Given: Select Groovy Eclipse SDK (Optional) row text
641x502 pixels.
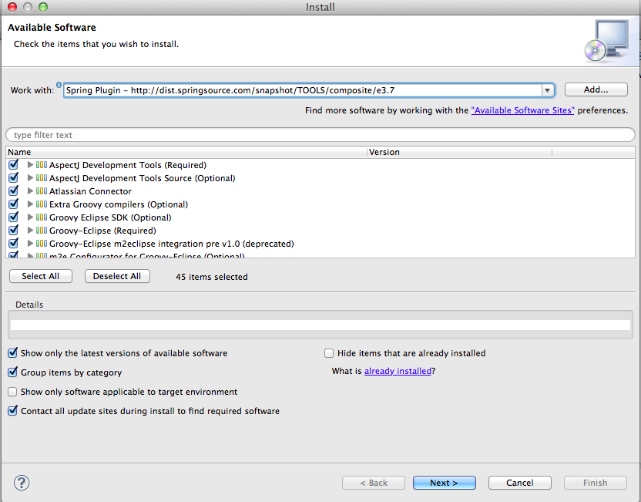Looking at the screenshot, I should [110, 217].
